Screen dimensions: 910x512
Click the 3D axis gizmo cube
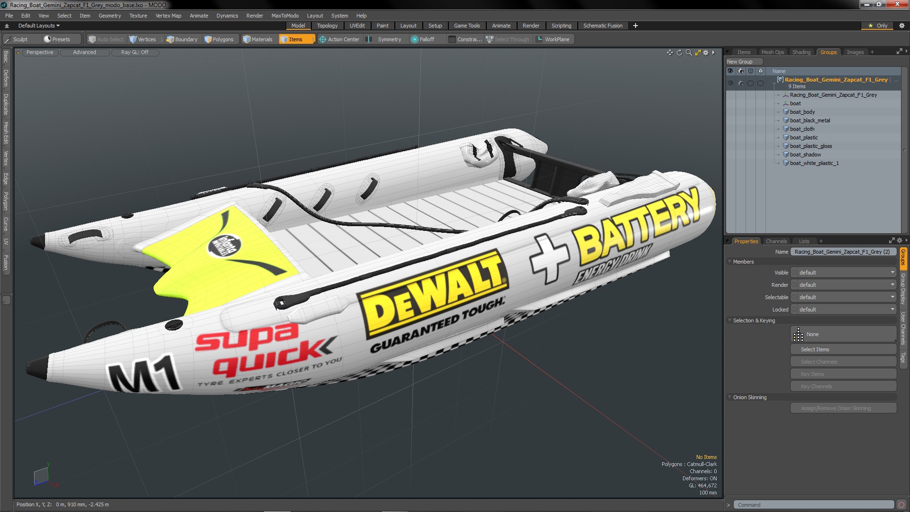pos(42,475)
